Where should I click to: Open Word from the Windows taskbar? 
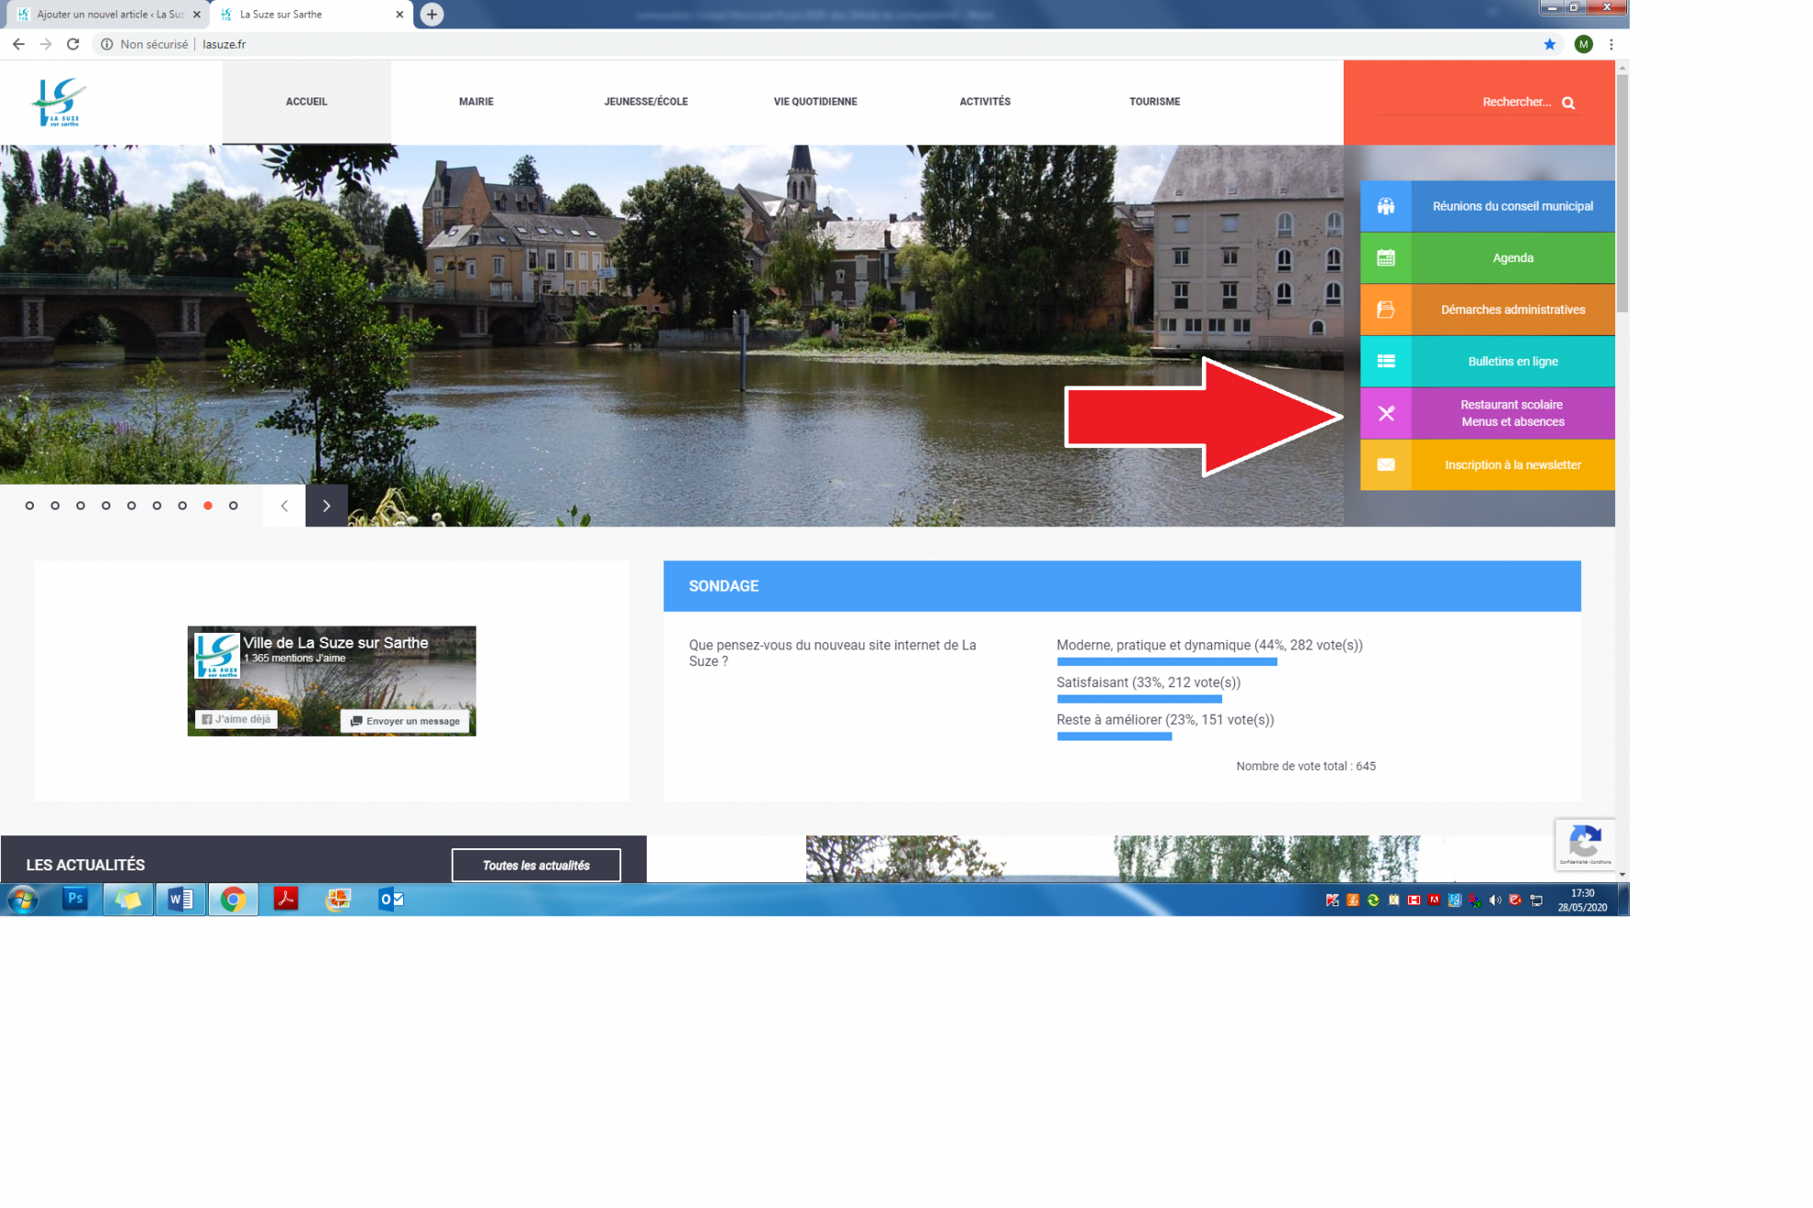coord(180,900)
